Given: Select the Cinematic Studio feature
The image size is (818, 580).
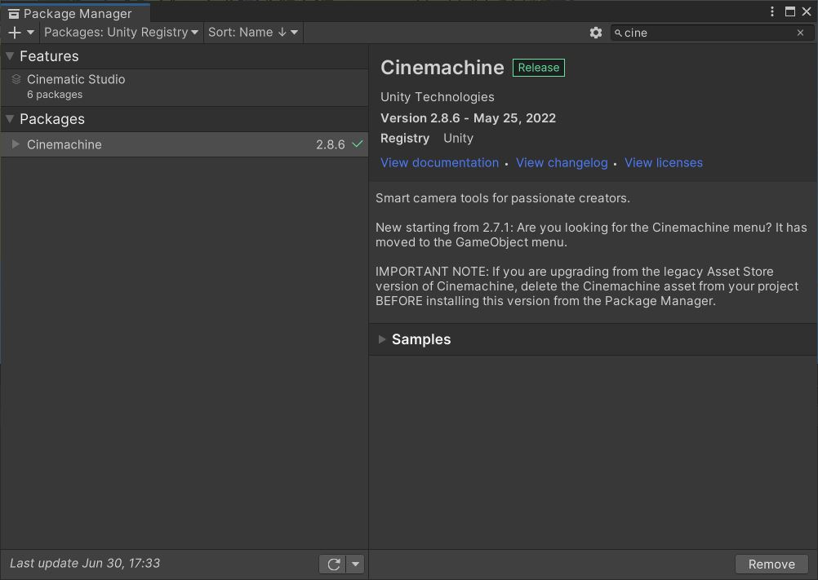Looking at the screenshot, I should (184, 87).
